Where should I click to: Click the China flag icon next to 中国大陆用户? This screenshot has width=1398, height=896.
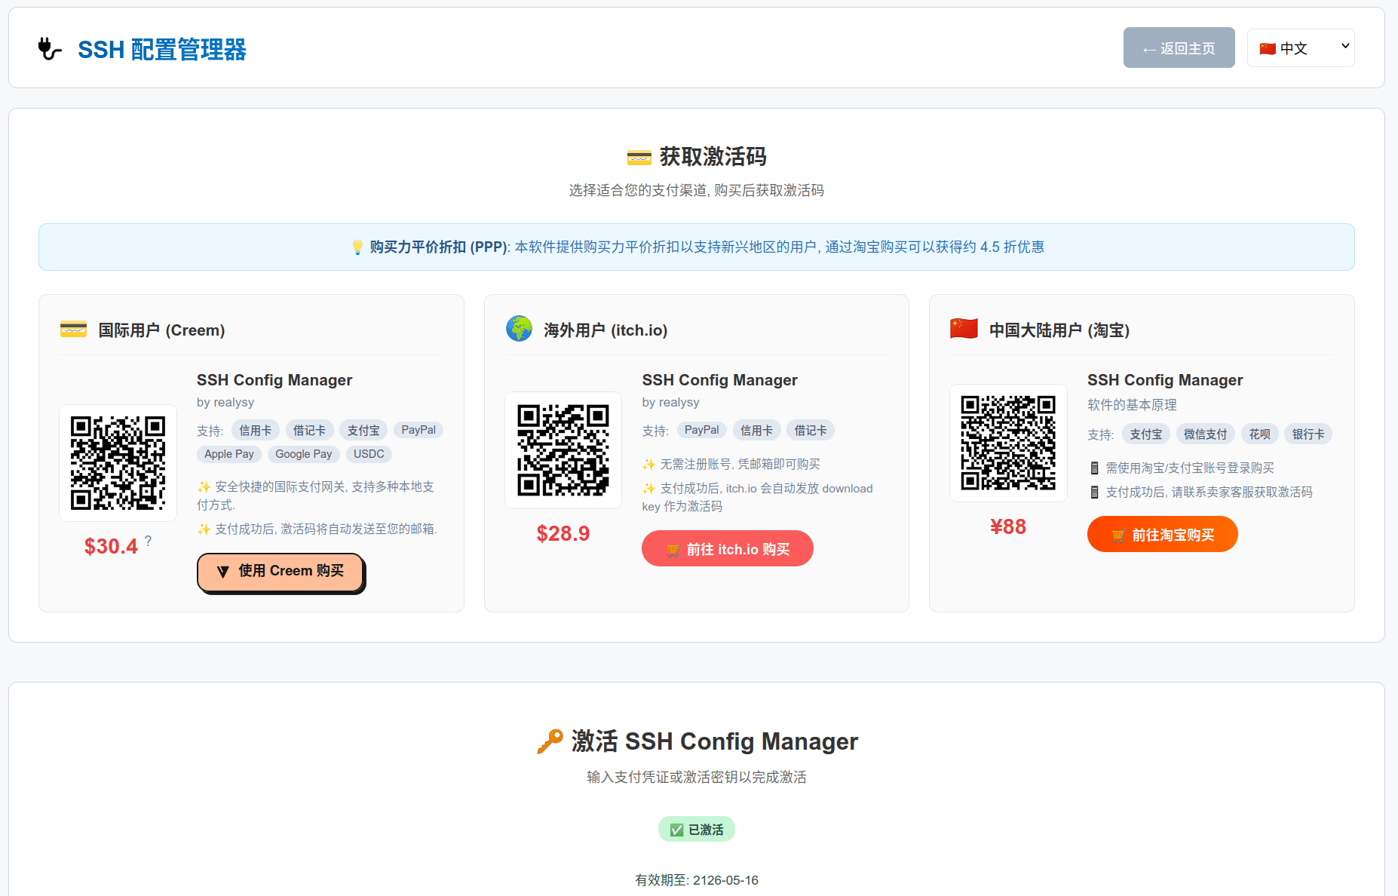coord(964,329)
